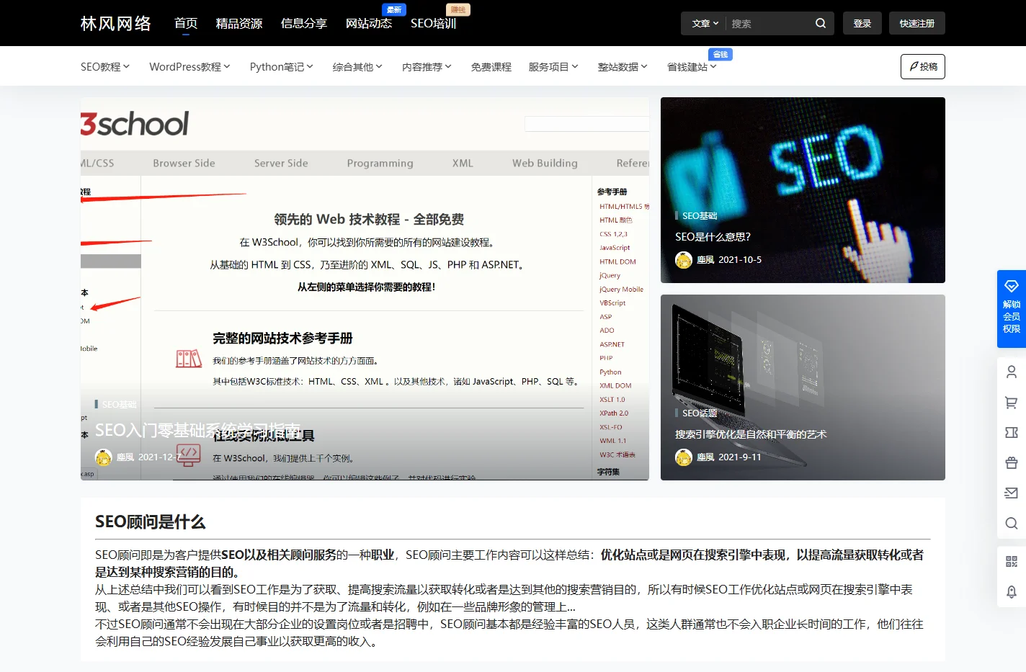Click the SEO话题 category tag

tap(700, 413)
